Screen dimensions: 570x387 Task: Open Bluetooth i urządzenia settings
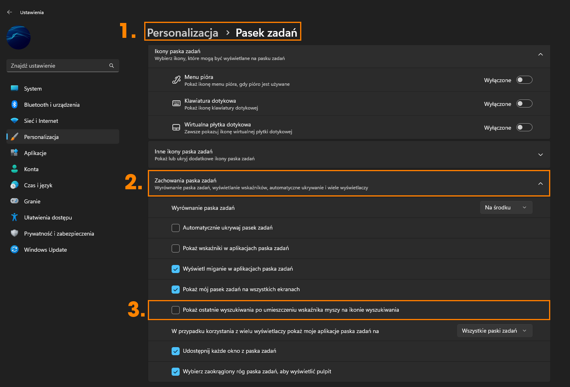[x=63, y=104]
